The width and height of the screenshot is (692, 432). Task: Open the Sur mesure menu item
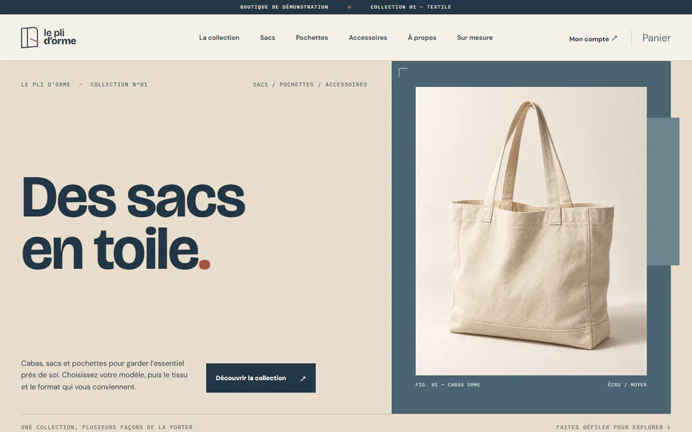(475, 38)
